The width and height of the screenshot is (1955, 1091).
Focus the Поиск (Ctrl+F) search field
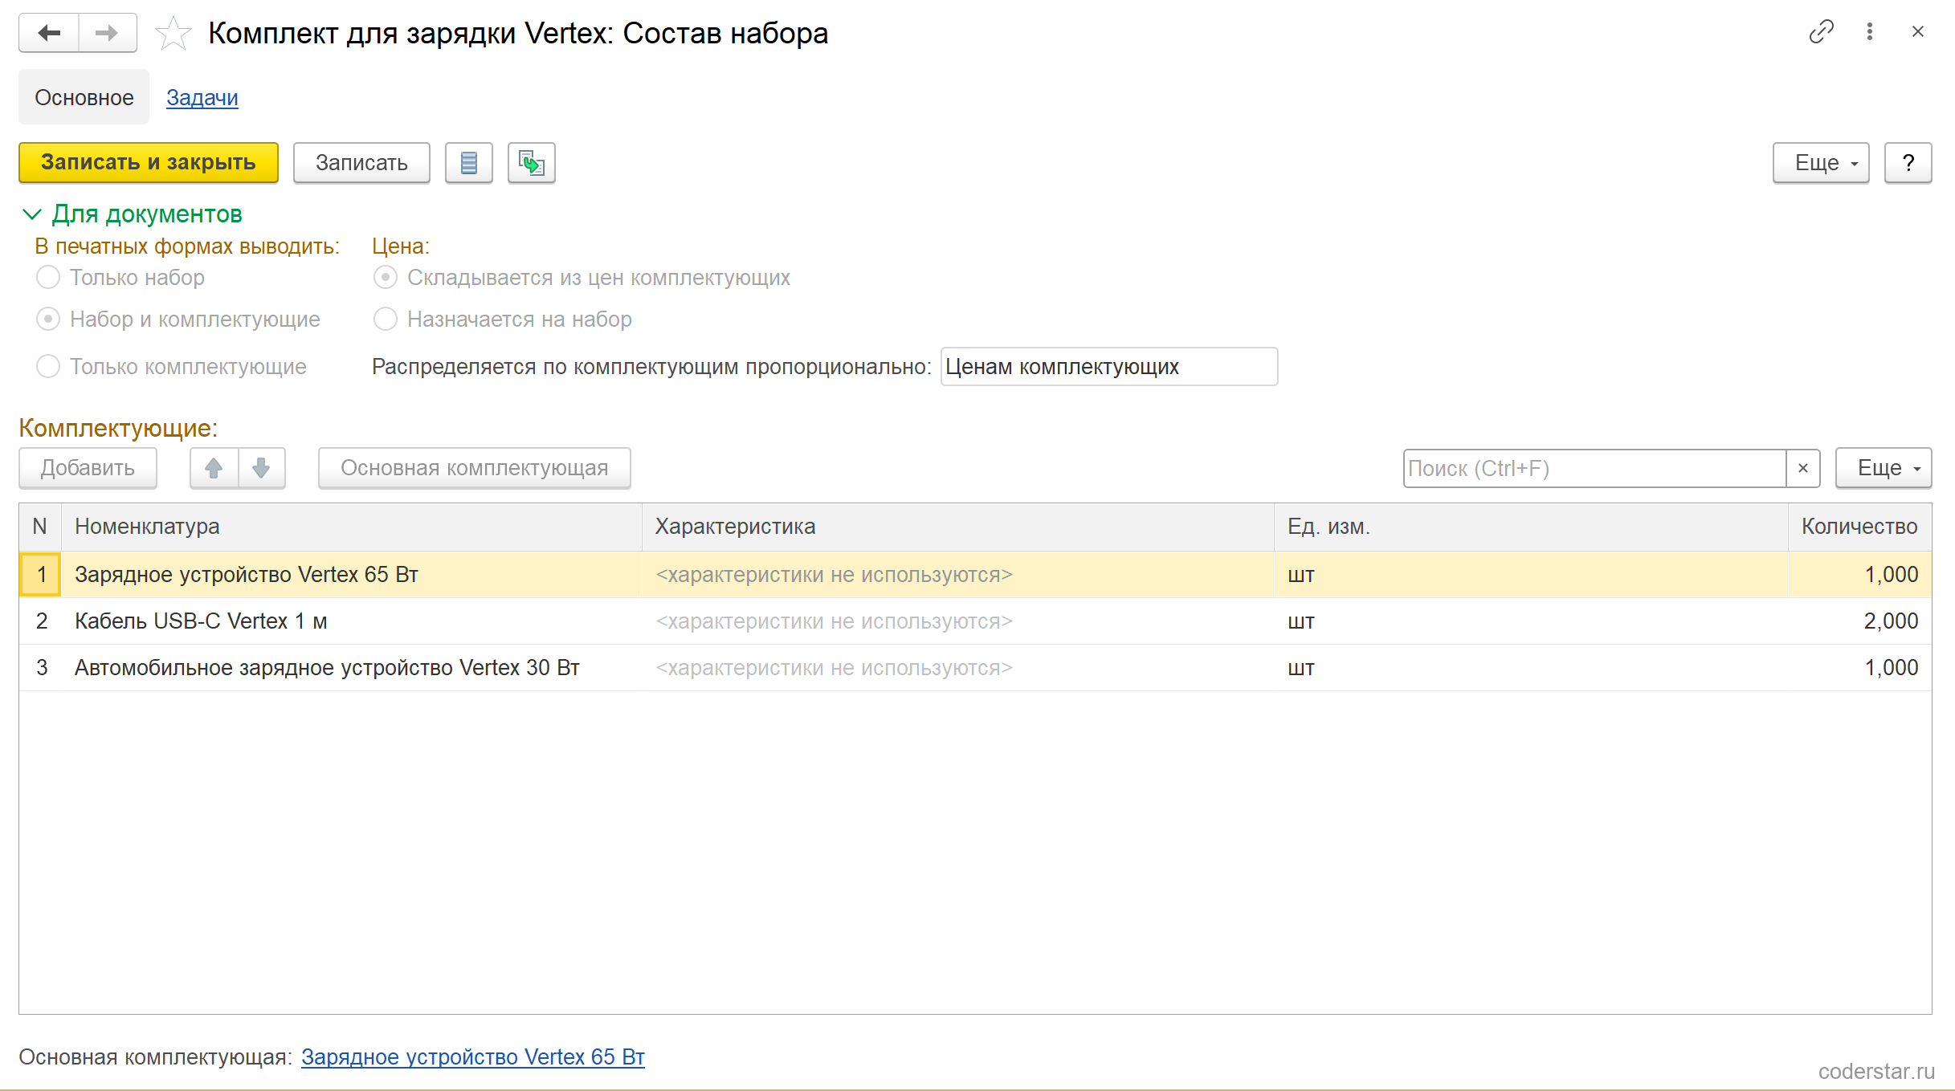[x=1595, y=468]
